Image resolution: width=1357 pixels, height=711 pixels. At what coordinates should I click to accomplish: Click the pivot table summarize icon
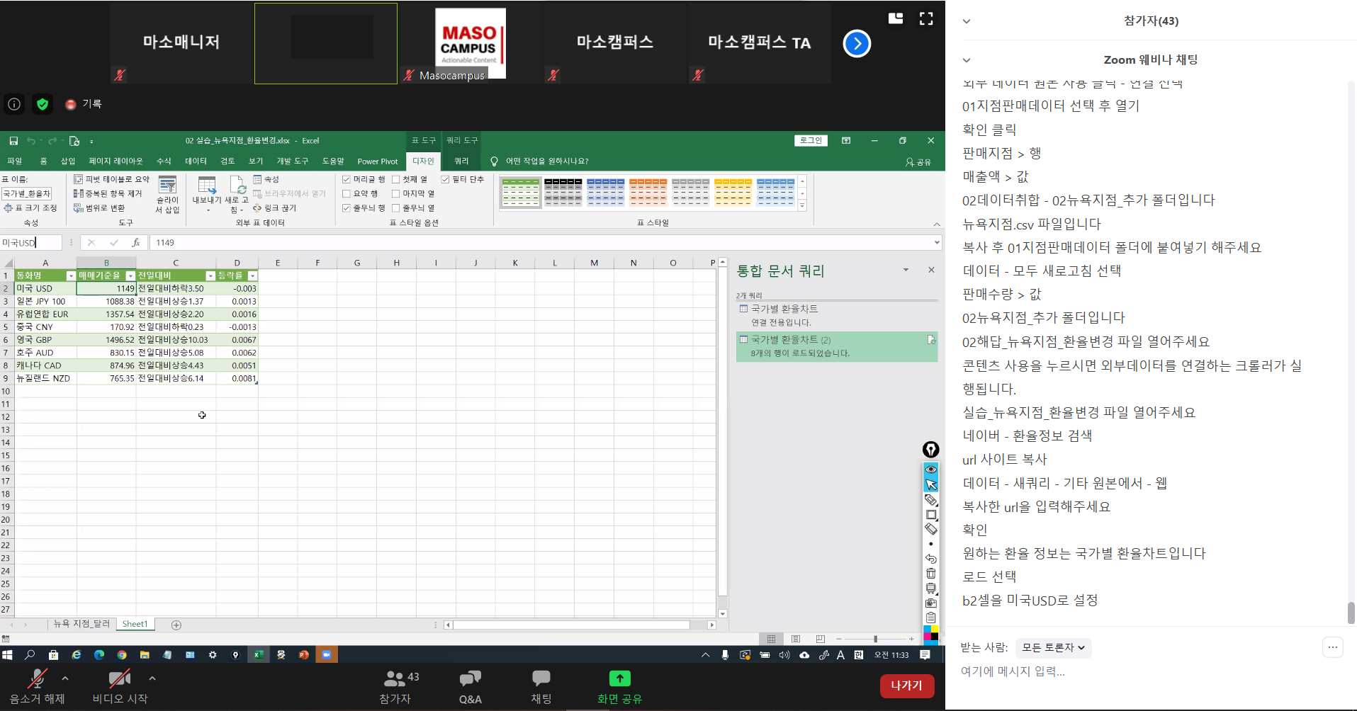pos(79,179)
